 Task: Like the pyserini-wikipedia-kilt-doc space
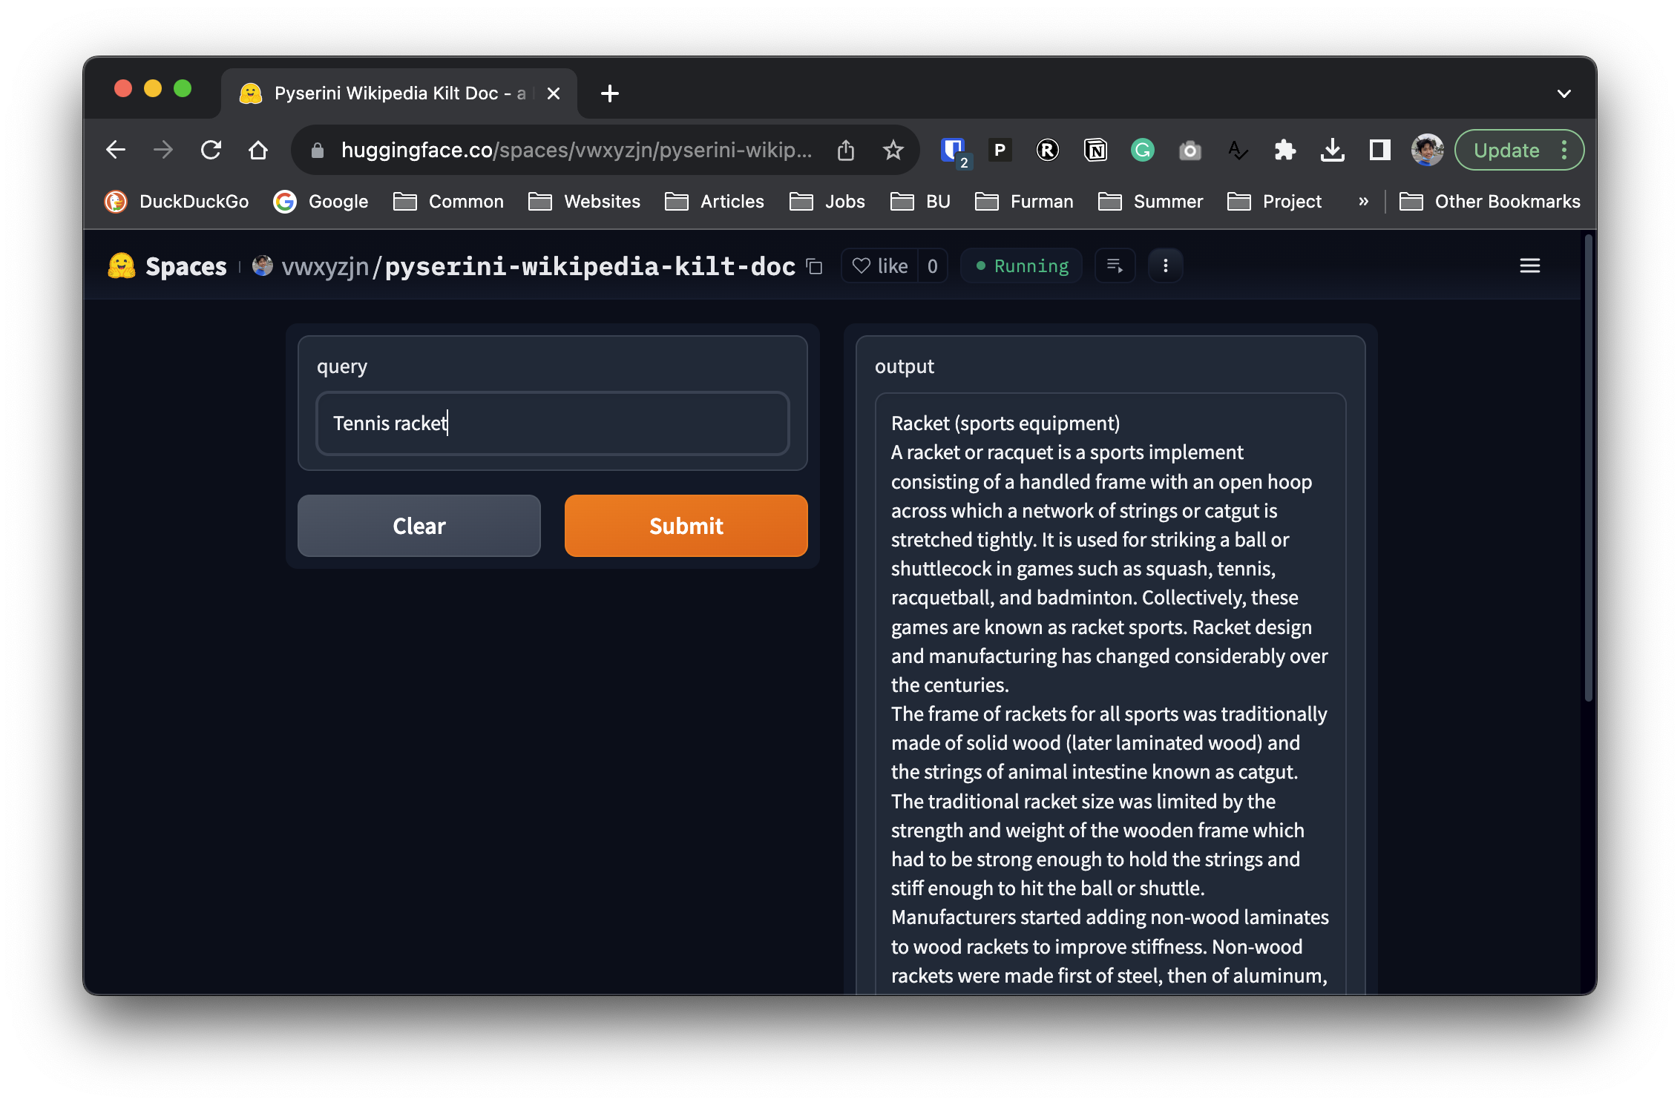point(880,265)
